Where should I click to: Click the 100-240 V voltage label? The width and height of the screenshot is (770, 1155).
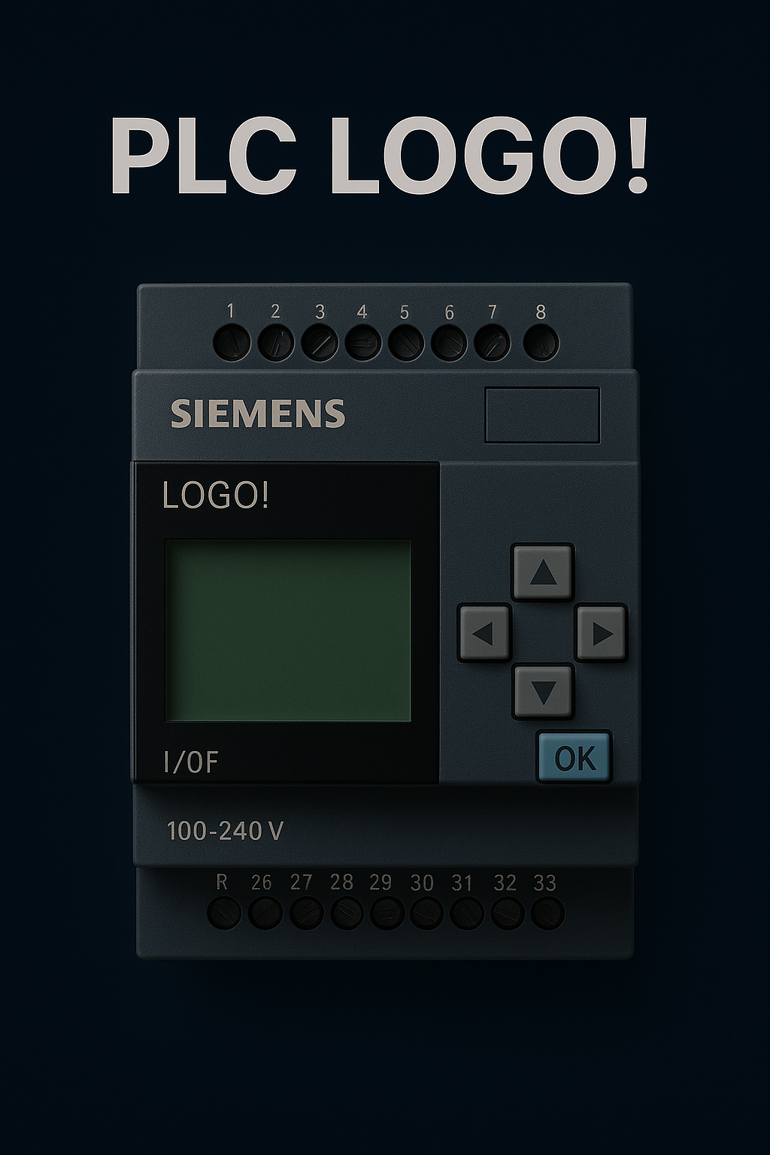pos(225,831)
